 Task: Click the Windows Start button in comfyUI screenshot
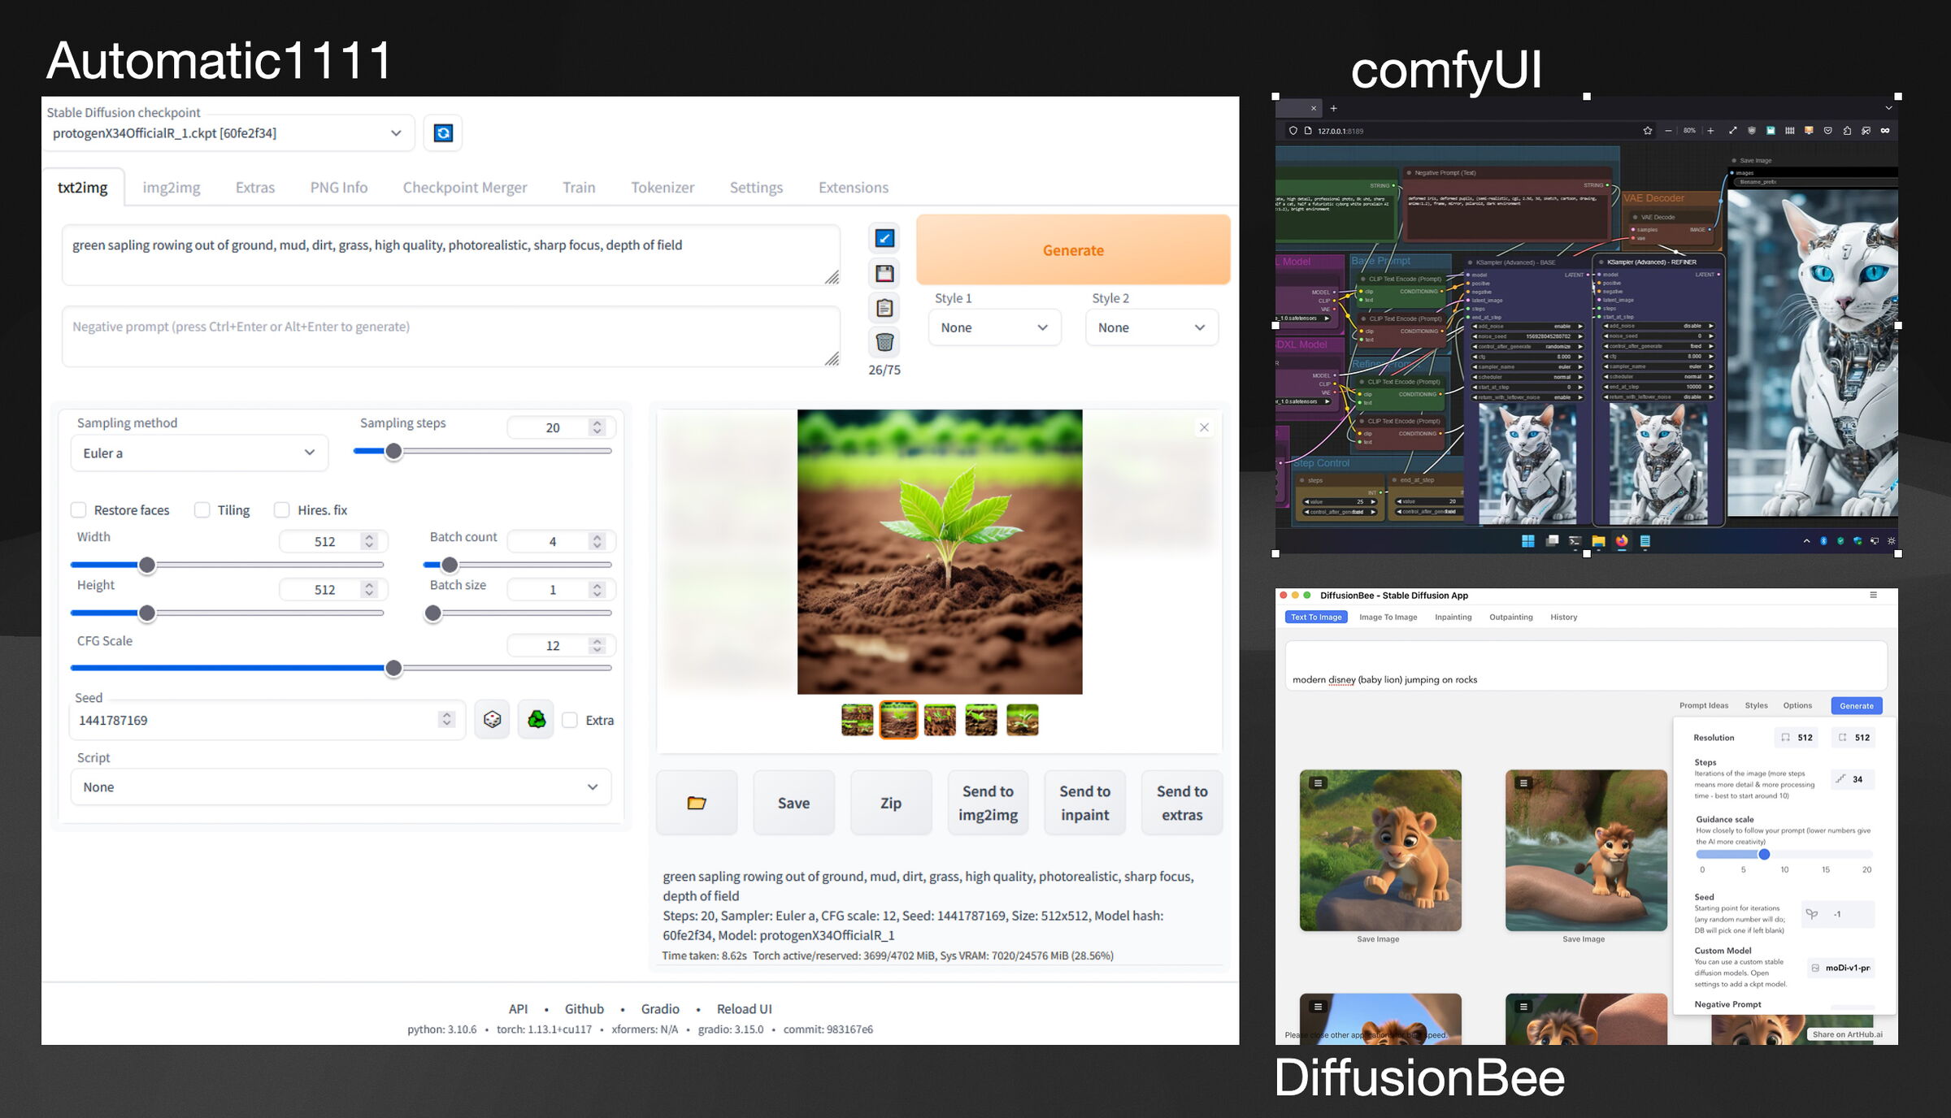click(1528, 541)
